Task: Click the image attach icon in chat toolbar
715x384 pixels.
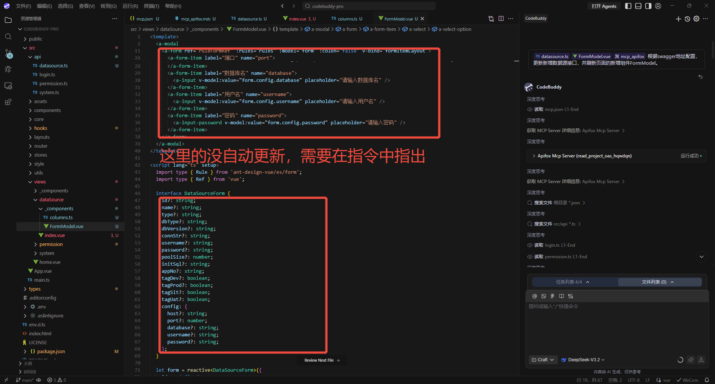Action: (544, 296)
